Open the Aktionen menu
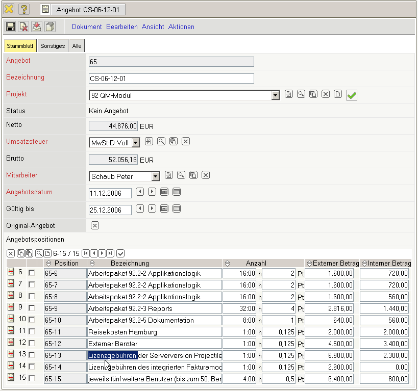The width and height of the screenshot is (418, 391). [x=181, y=27]
